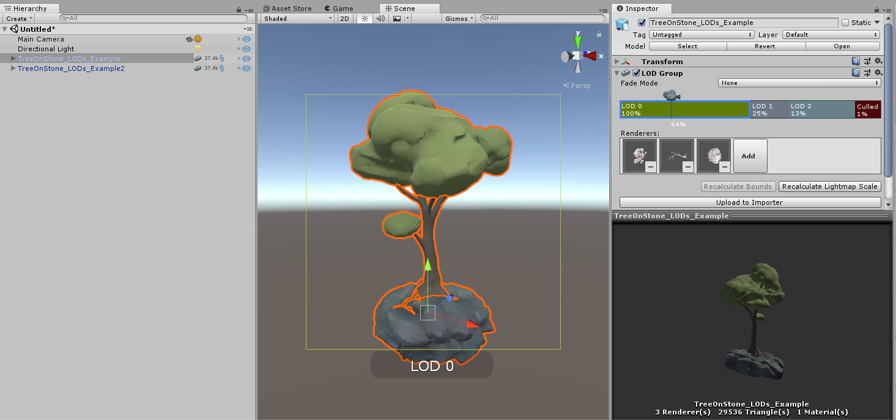This screenshot has height=420, width=896.
Task: Remove branch renderer using its minus button
Action: tap(688, 166)
